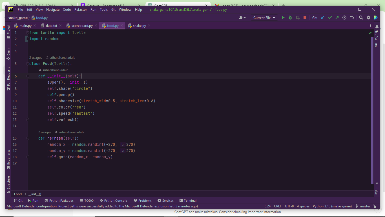This screenshot has height=217, width=385.
Task: Open the Navigate menu
Action: (x=53, y=9)
